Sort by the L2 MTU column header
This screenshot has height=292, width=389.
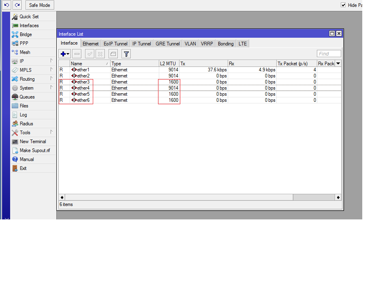coord(169,64)
